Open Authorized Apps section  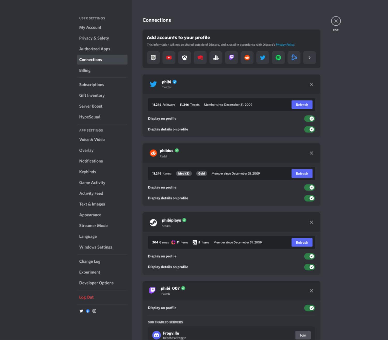pos(102,49)
